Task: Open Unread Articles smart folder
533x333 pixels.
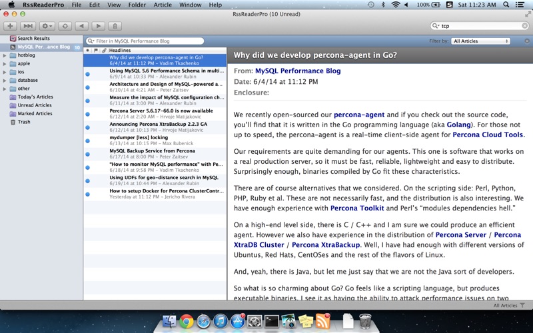Action: pos(35,105)
